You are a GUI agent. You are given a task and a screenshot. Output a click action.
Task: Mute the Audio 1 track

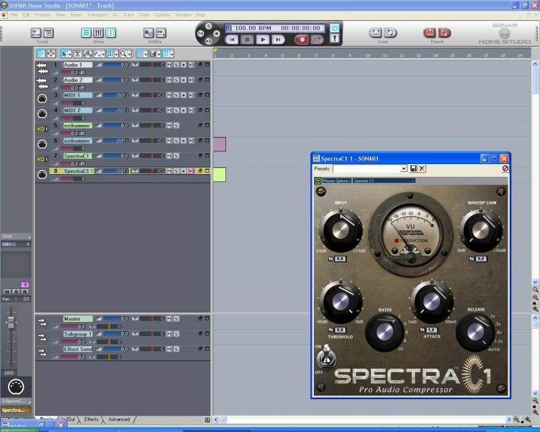[169, 65]
